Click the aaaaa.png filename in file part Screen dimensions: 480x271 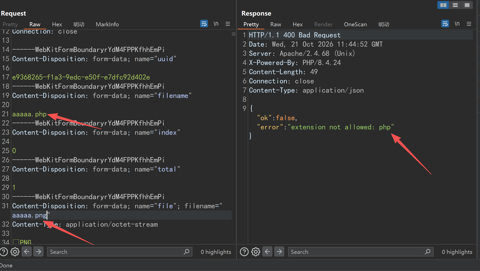[30, 215]
